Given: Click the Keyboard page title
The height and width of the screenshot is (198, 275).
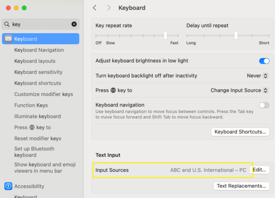Looking at the screenshot, I should (132, 8).
